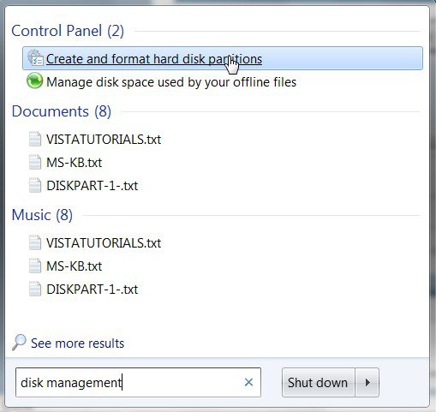Open Manage disk space used by offline files
This screenshot has height=412, width=436.
coord(171,82)
